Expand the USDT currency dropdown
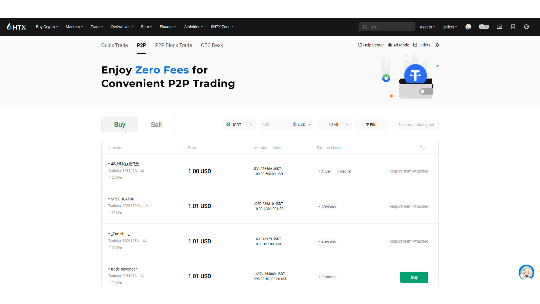The image size is (540, 304). pos(238,124)
